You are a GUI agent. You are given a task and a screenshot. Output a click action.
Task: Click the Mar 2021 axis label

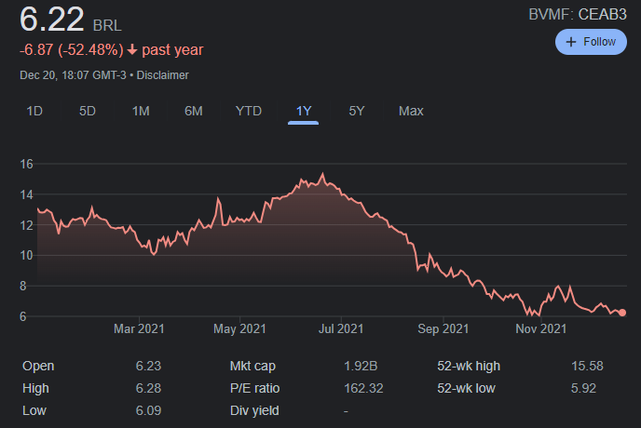[x=139, y=328]
